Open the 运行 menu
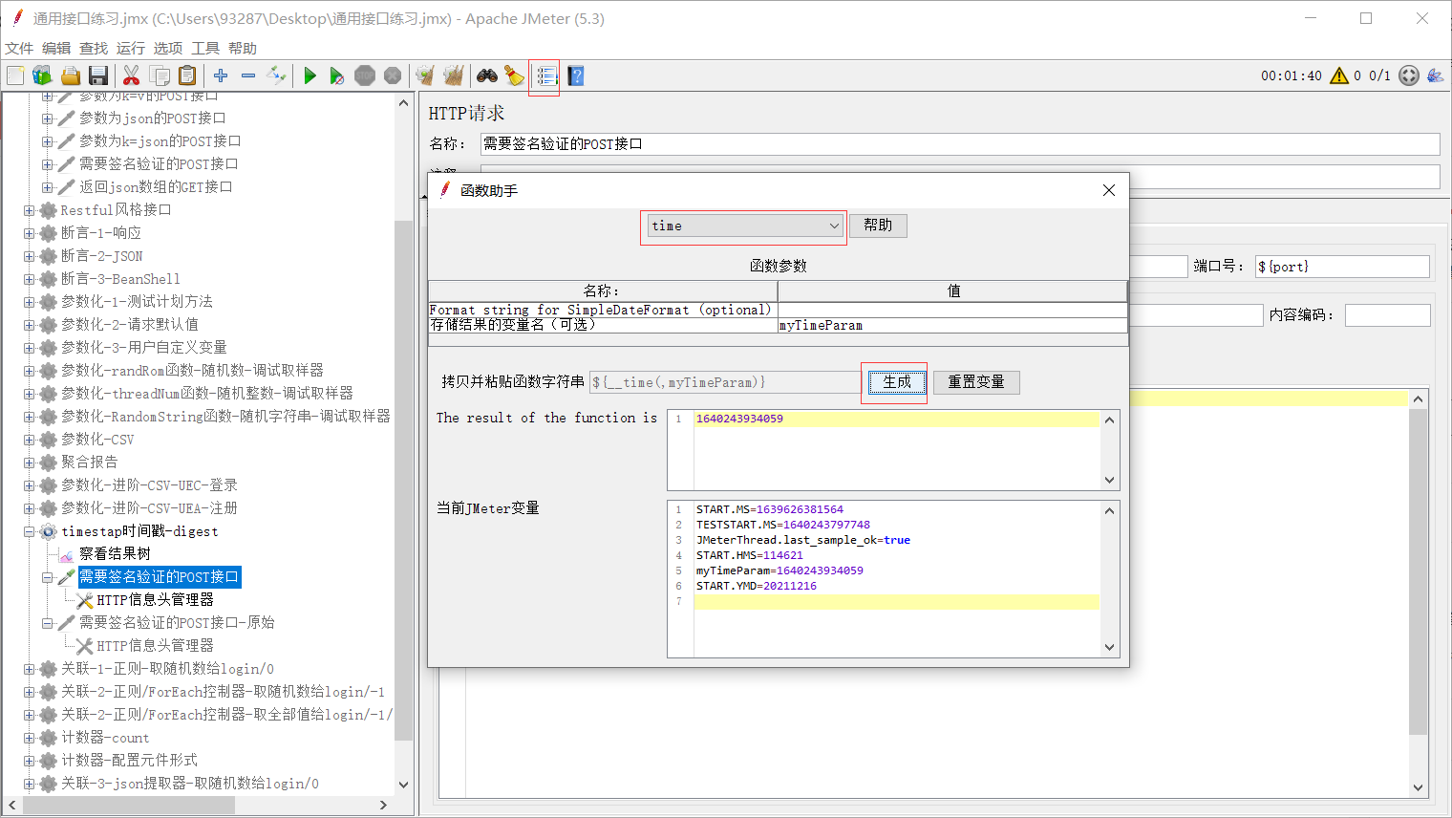 131,48
